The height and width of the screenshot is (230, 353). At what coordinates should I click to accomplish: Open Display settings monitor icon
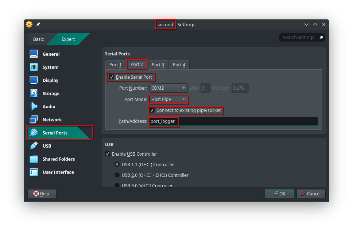34,80
